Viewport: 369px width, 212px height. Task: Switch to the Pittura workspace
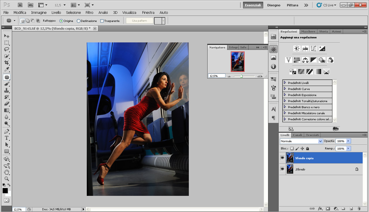[293, 5]
